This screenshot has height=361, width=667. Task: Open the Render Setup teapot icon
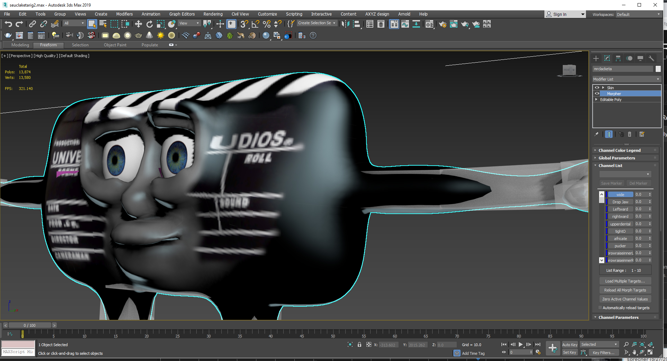coord(442,24)
